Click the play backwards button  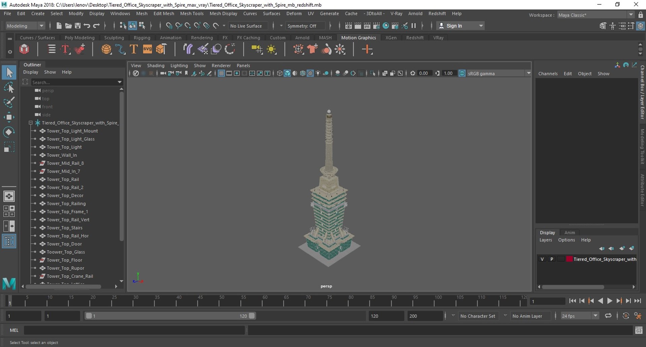600,301
